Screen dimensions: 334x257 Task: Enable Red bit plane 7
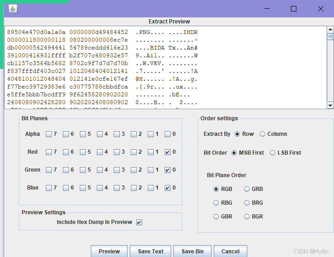tap(49, 152)
